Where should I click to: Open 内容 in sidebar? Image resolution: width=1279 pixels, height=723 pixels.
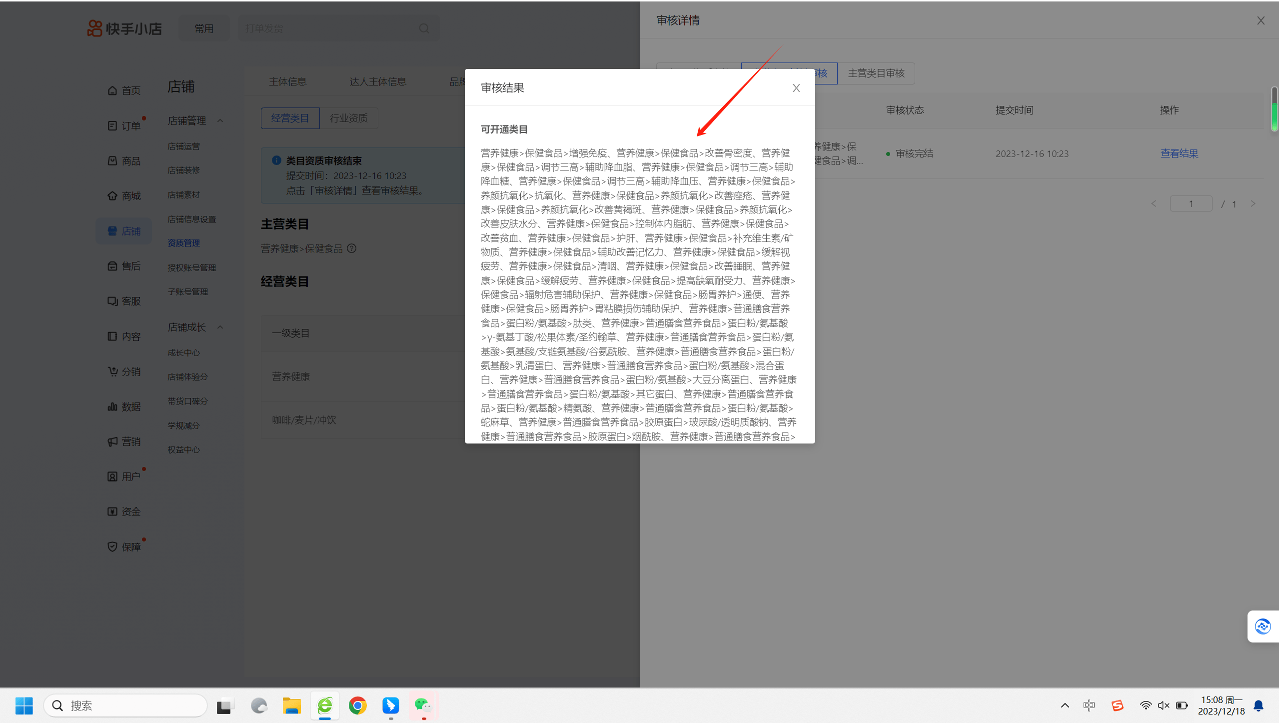124,336
